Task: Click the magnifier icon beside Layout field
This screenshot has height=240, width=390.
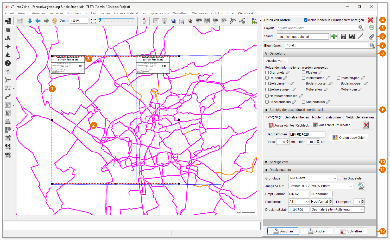Action: pyautogui.click(x=361, y=28)
